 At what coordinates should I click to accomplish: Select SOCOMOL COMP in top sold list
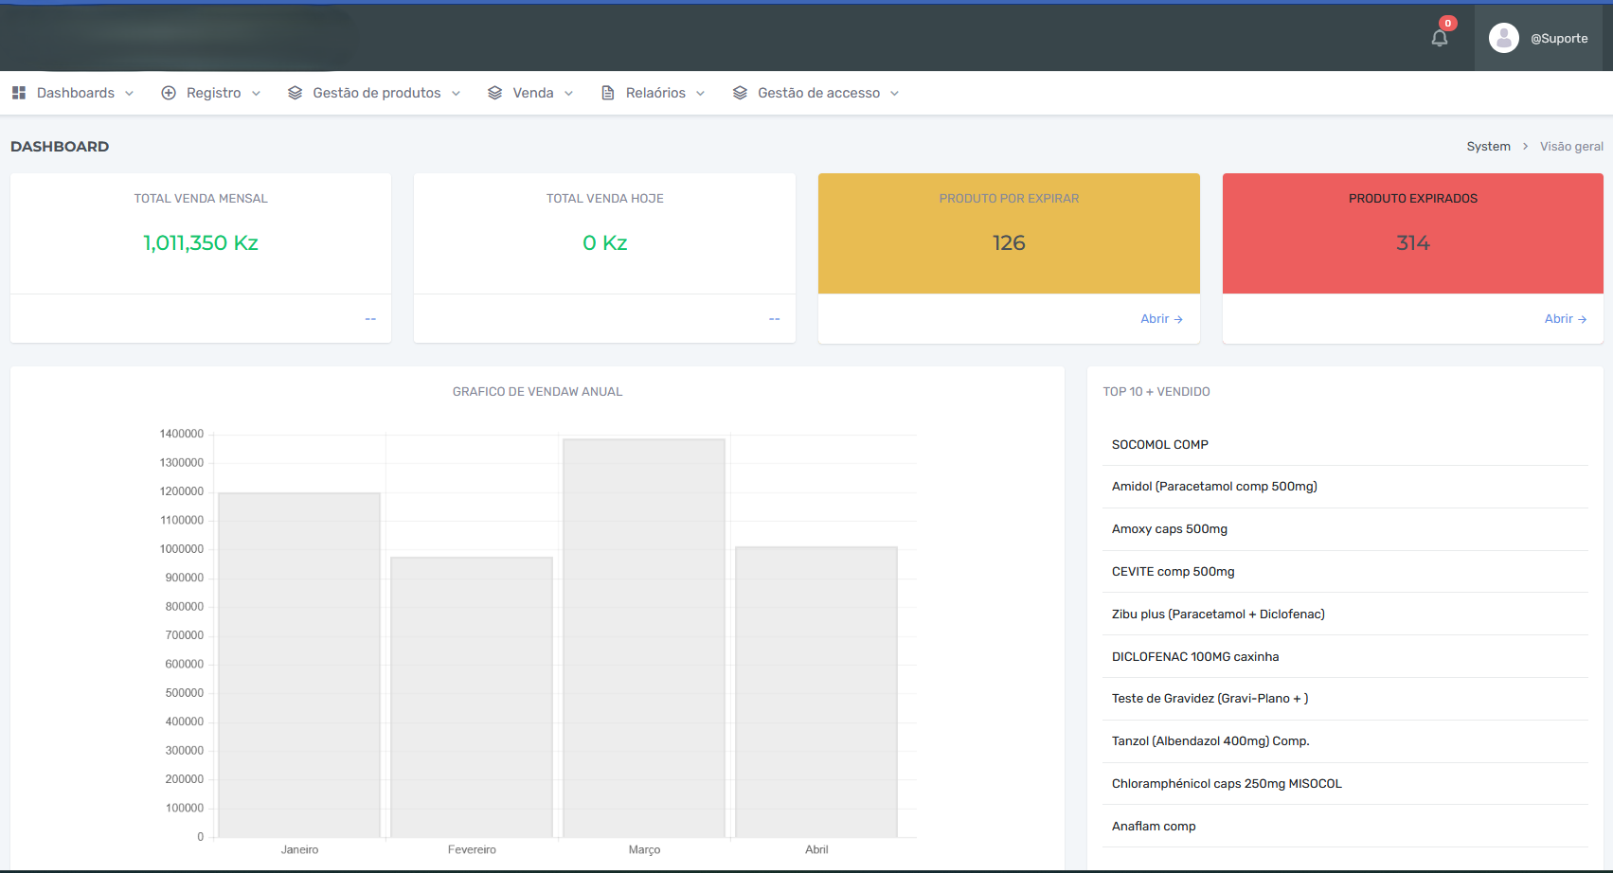coord(1159,444)
